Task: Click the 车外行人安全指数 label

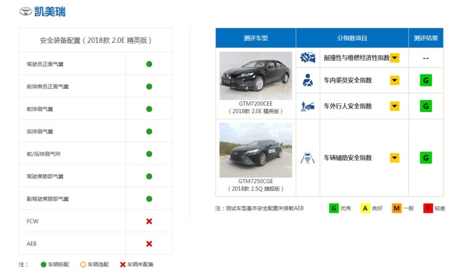Action: [x=348, y=106]
